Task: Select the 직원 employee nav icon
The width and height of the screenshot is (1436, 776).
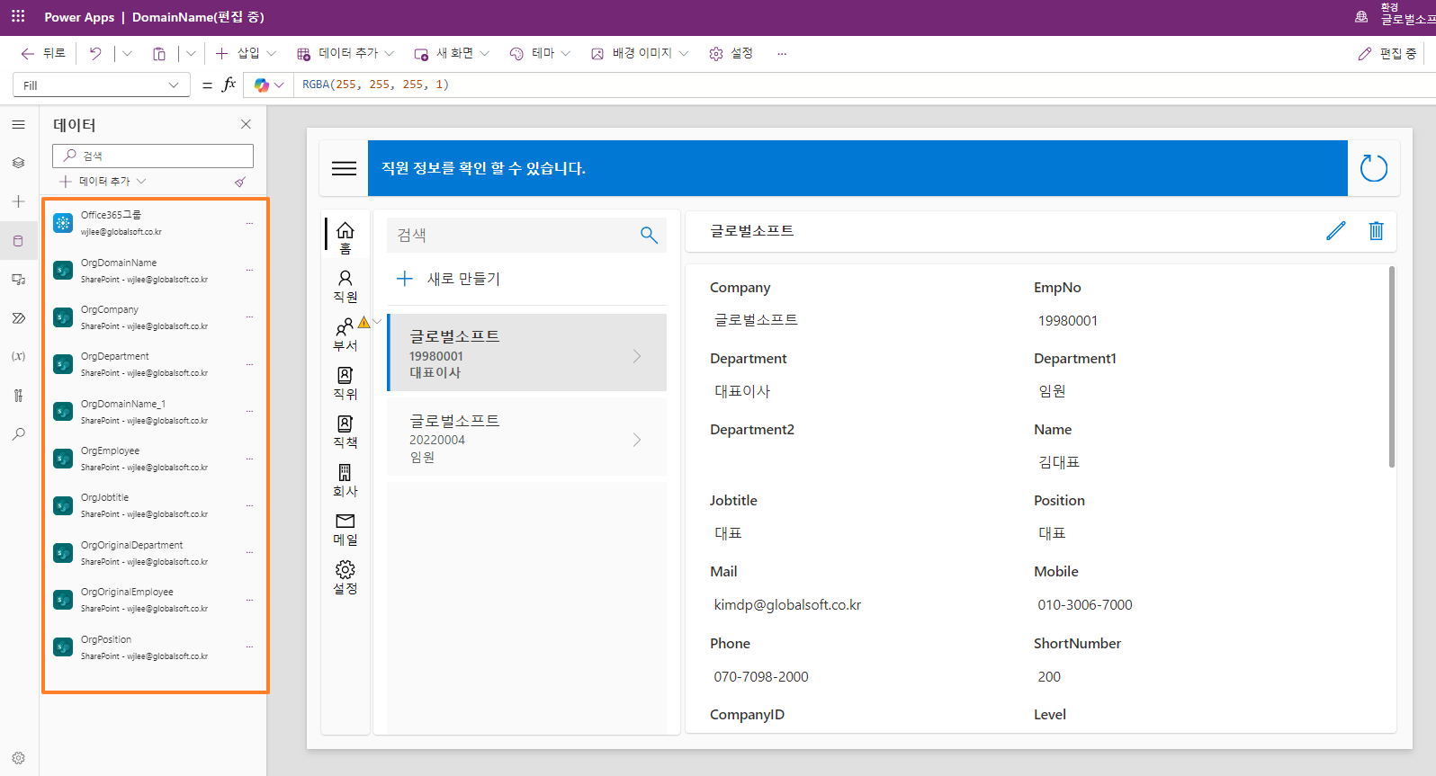Action: tap(346, 286)
